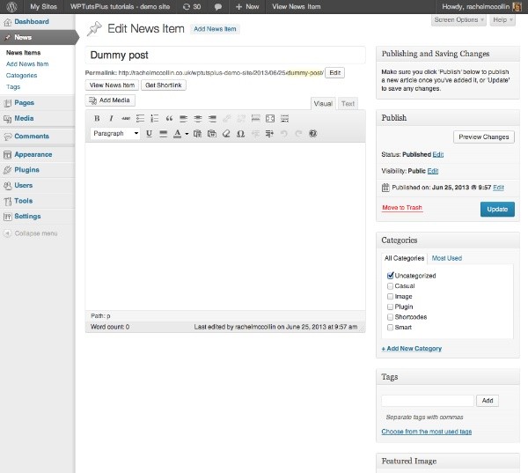Align text left

[x=184, y=118]
